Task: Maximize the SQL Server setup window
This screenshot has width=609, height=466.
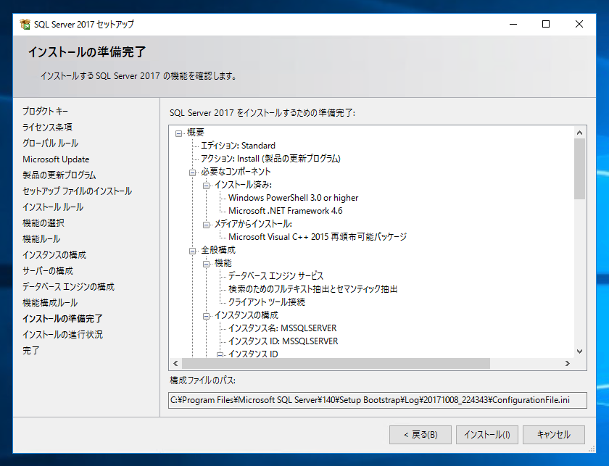Action: click(546, 24)
